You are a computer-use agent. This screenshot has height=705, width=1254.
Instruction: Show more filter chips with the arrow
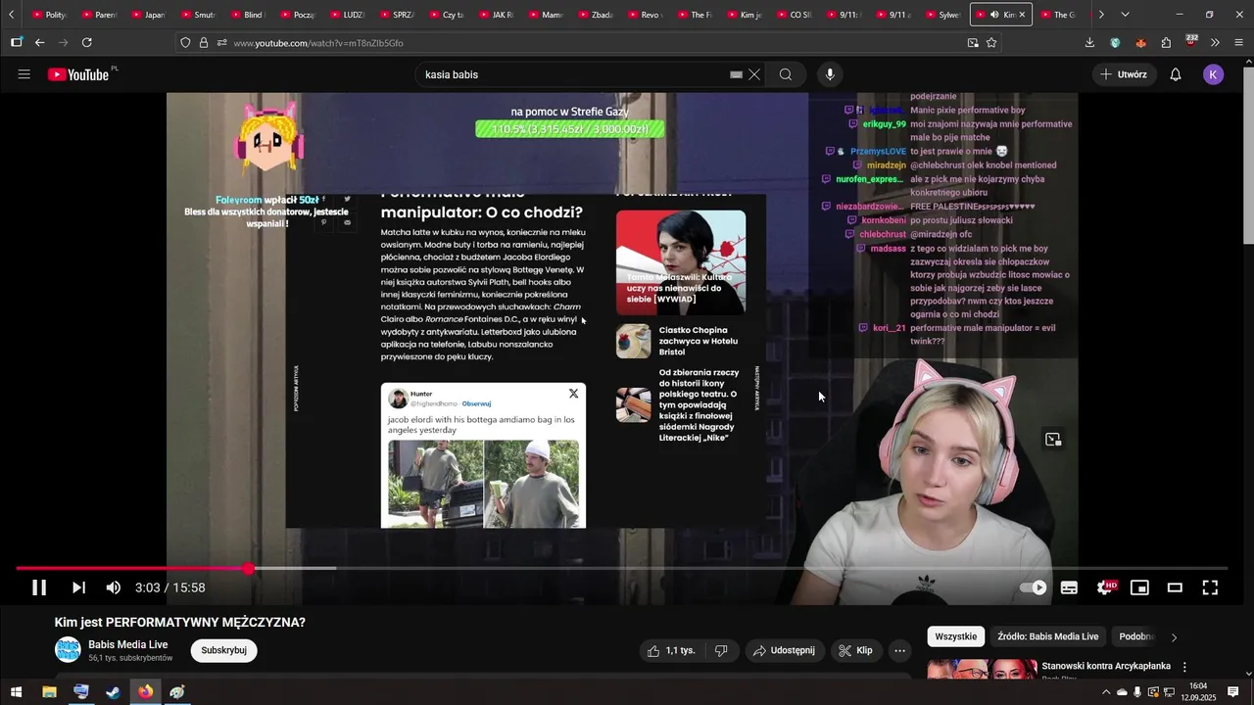1174,637
